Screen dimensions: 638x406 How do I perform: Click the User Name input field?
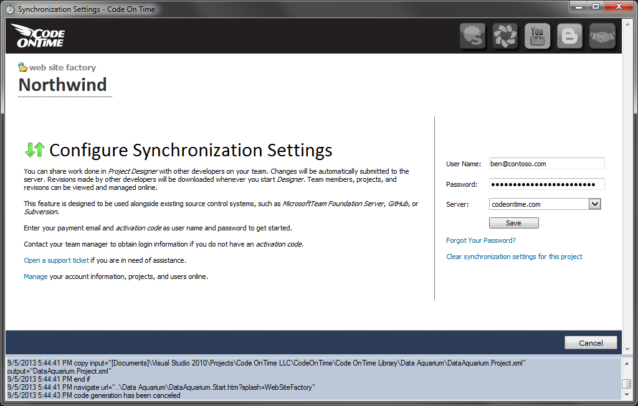pyautogui.click(x=546, y=164)
